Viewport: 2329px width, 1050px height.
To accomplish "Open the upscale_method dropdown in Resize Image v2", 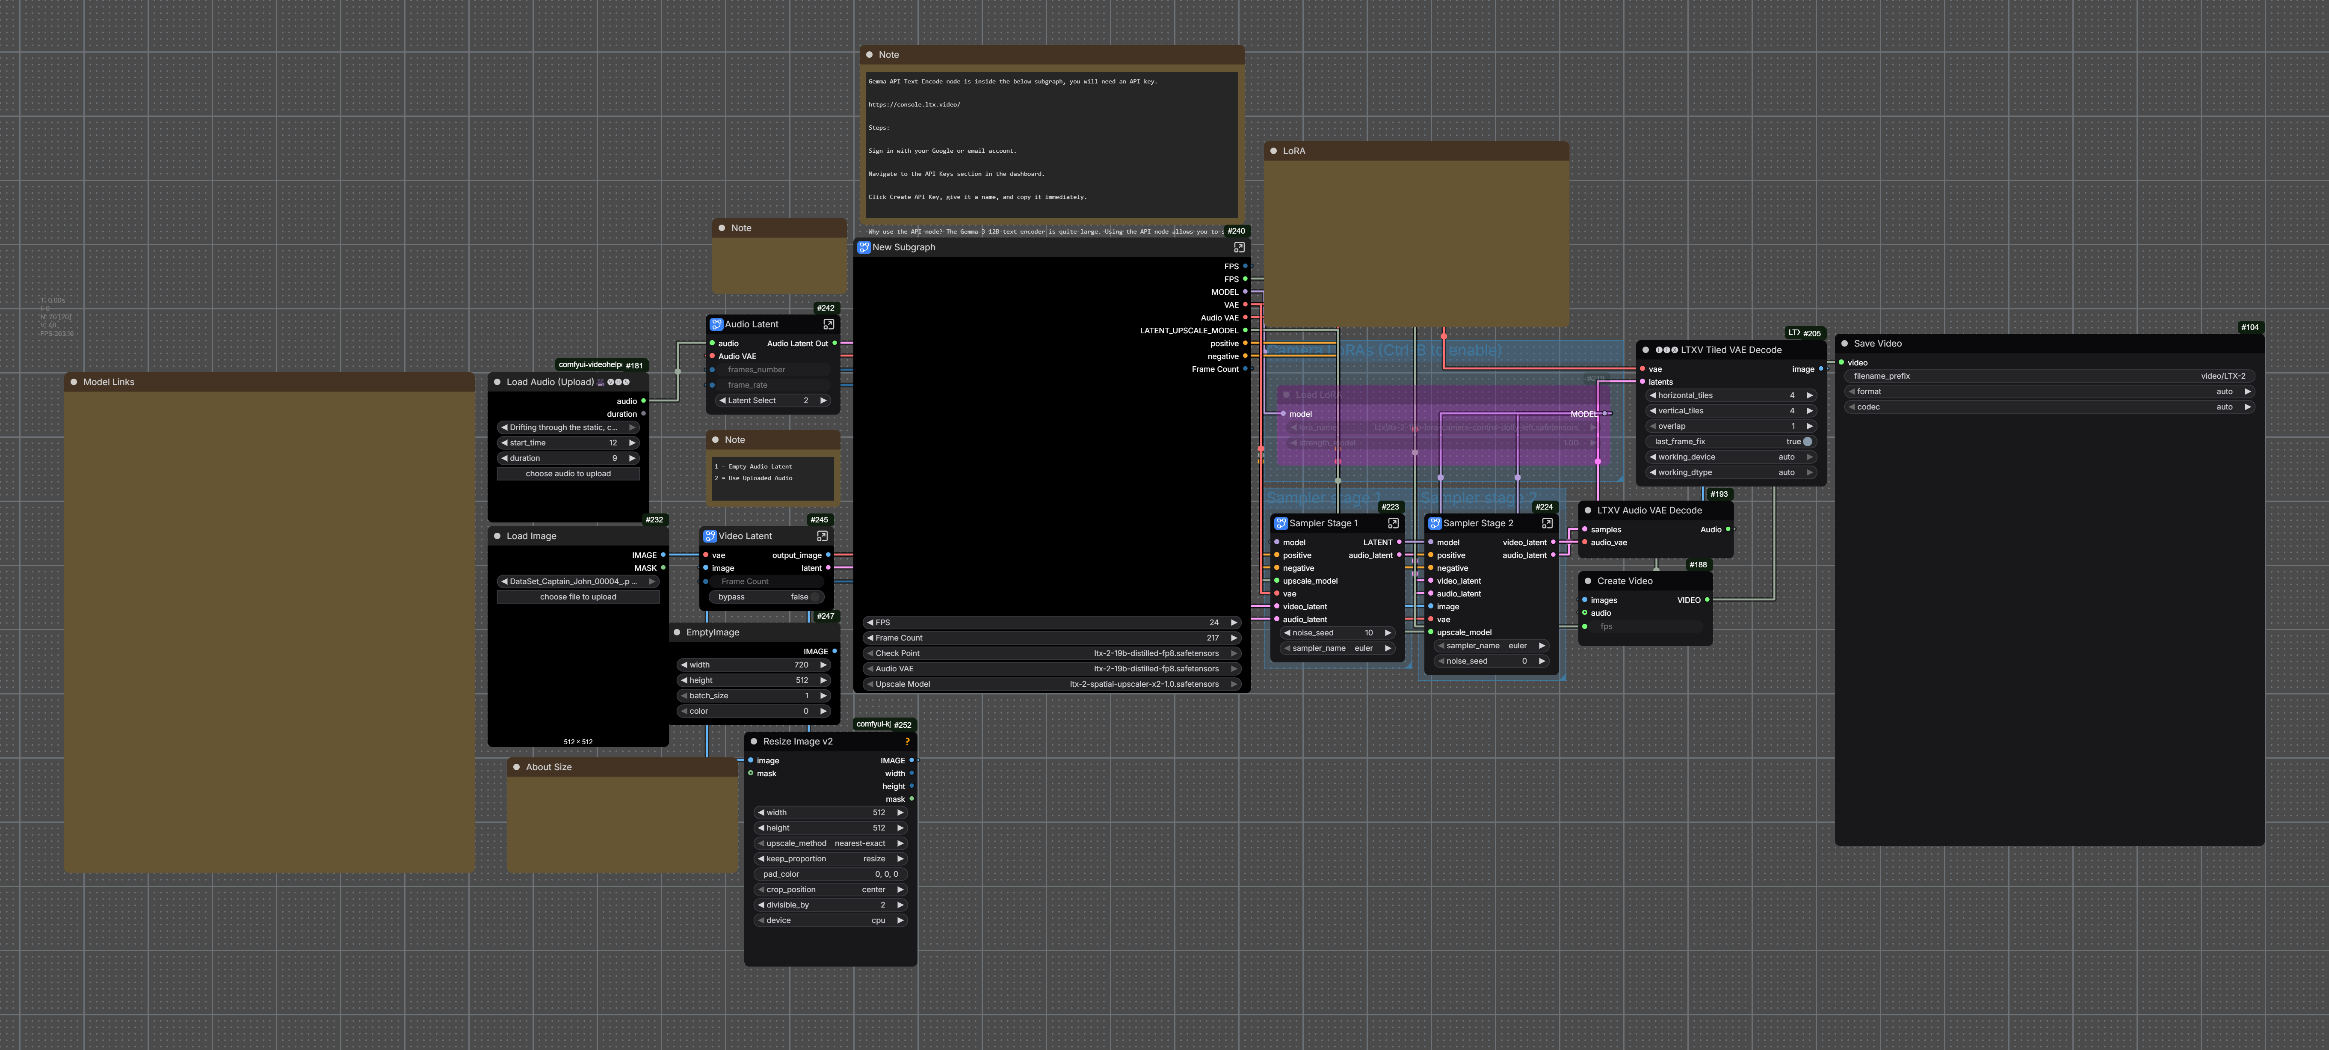I will pyautogui.click(x=831, y=843).
